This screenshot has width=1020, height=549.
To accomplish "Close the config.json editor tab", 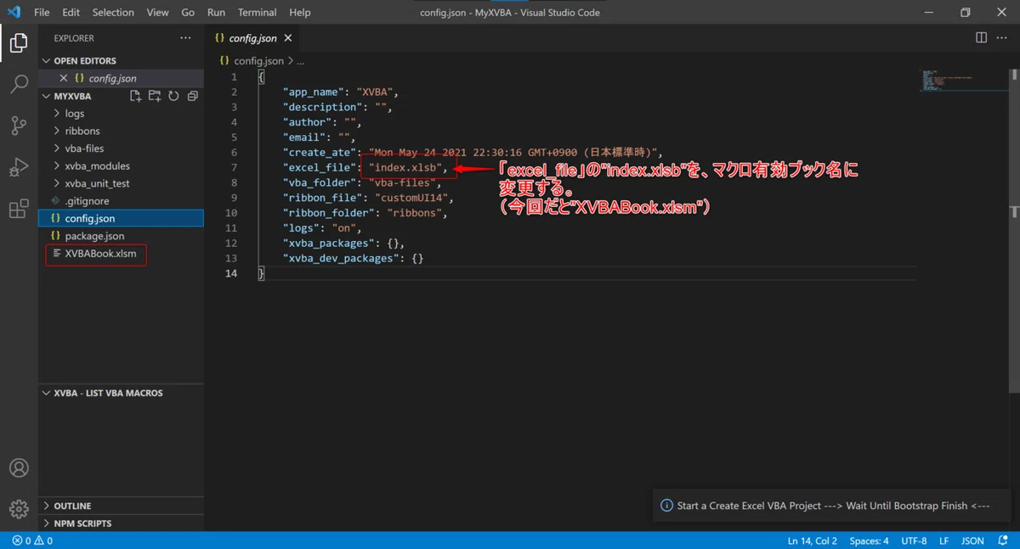I will 288,38.
